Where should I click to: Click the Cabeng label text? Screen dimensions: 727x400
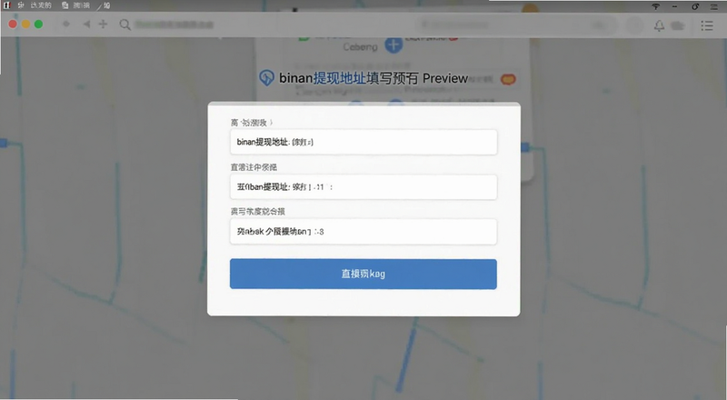[360, 47]
